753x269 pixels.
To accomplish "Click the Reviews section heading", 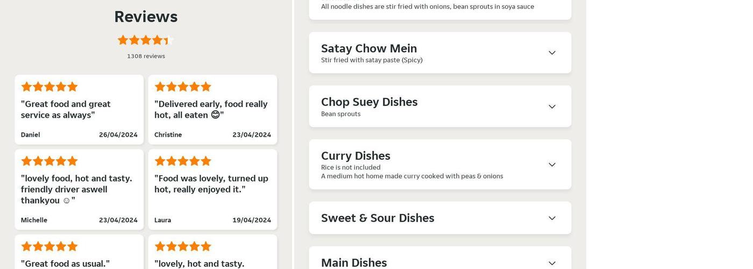I will pyautogui.click(x=146, y=17).
